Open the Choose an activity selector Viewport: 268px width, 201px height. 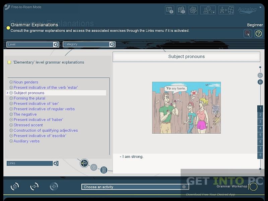tap(134, 187)
